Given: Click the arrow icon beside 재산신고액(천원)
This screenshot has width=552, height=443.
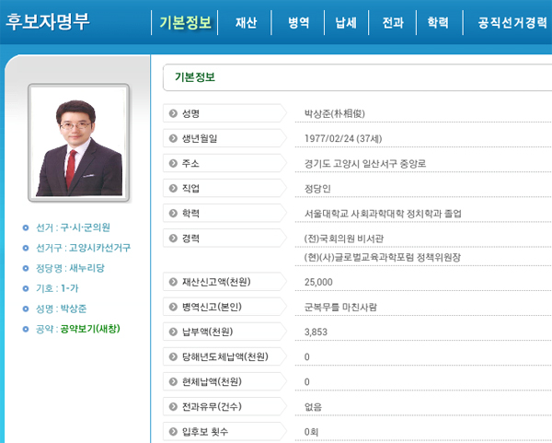Looking at the screenshot, I should 172,281.
